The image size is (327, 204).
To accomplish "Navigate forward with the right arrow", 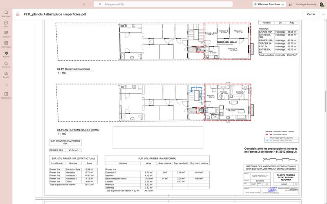I will tap(90, 4).
